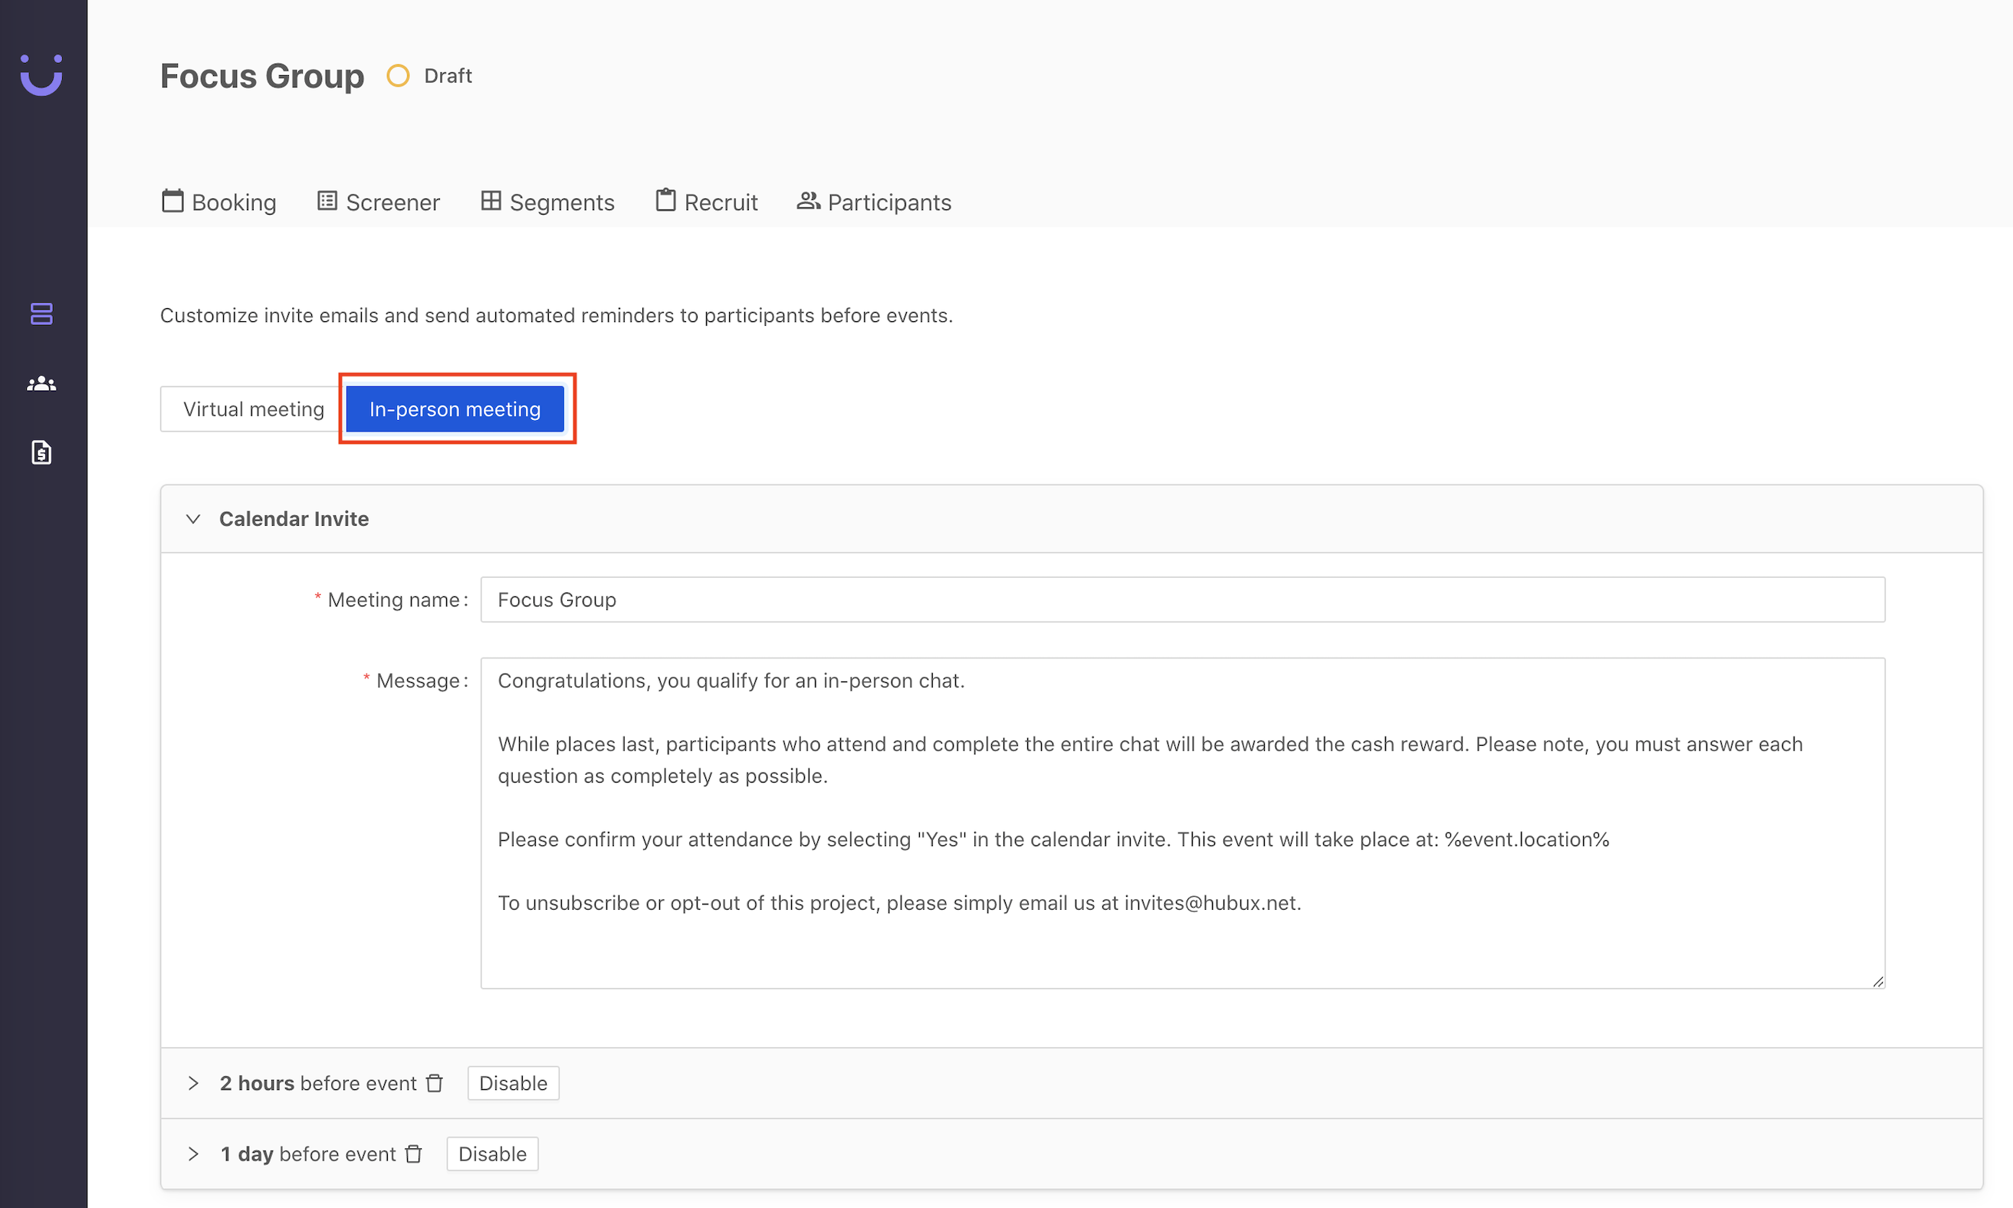Collapse the Calendar Invite section

click(193, 518)
